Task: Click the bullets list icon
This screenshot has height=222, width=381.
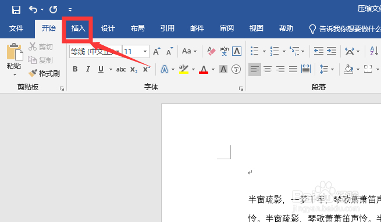Action: [255, 51]
